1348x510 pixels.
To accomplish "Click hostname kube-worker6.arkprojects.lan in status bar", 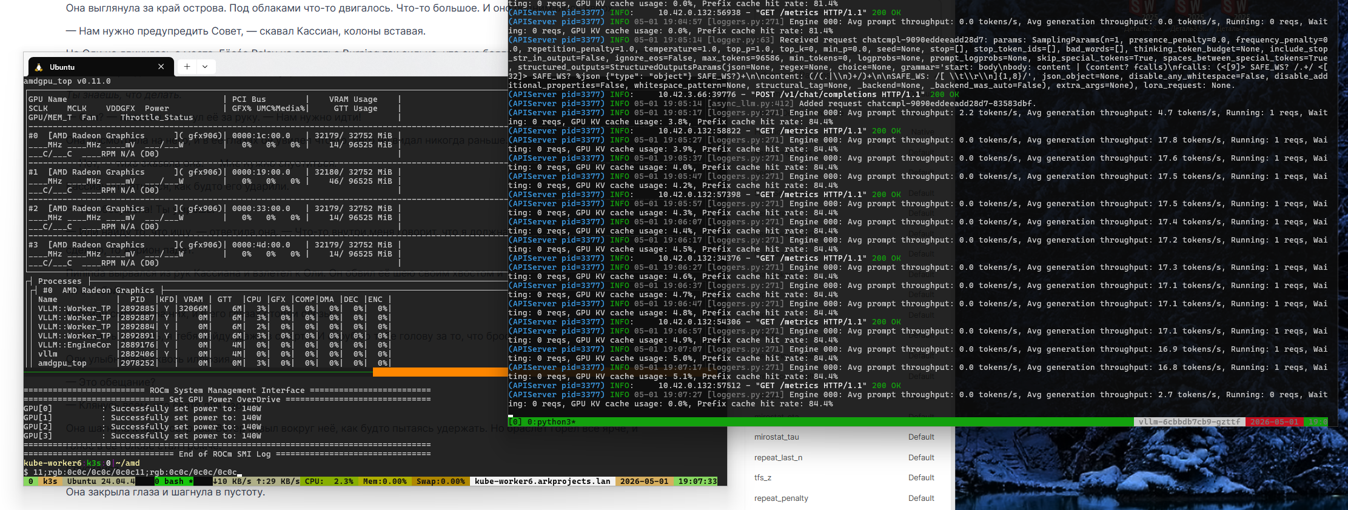I will 542,481.
